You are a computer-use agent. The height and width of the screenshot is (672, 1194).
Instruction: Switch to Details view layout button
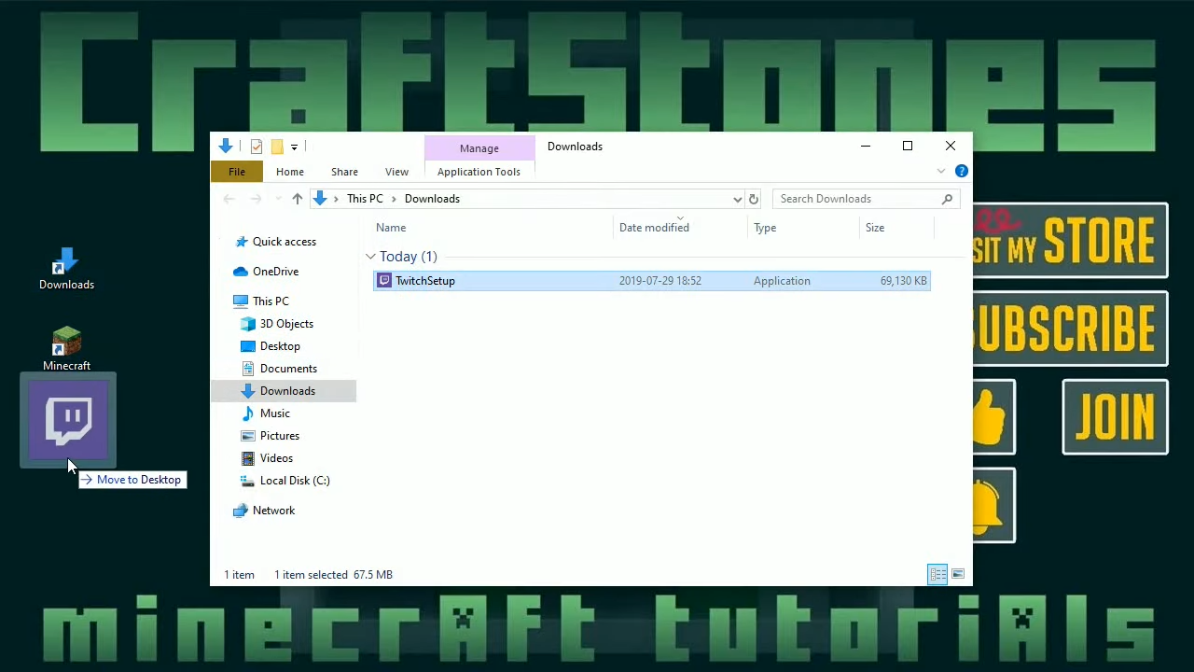point(937,575)
